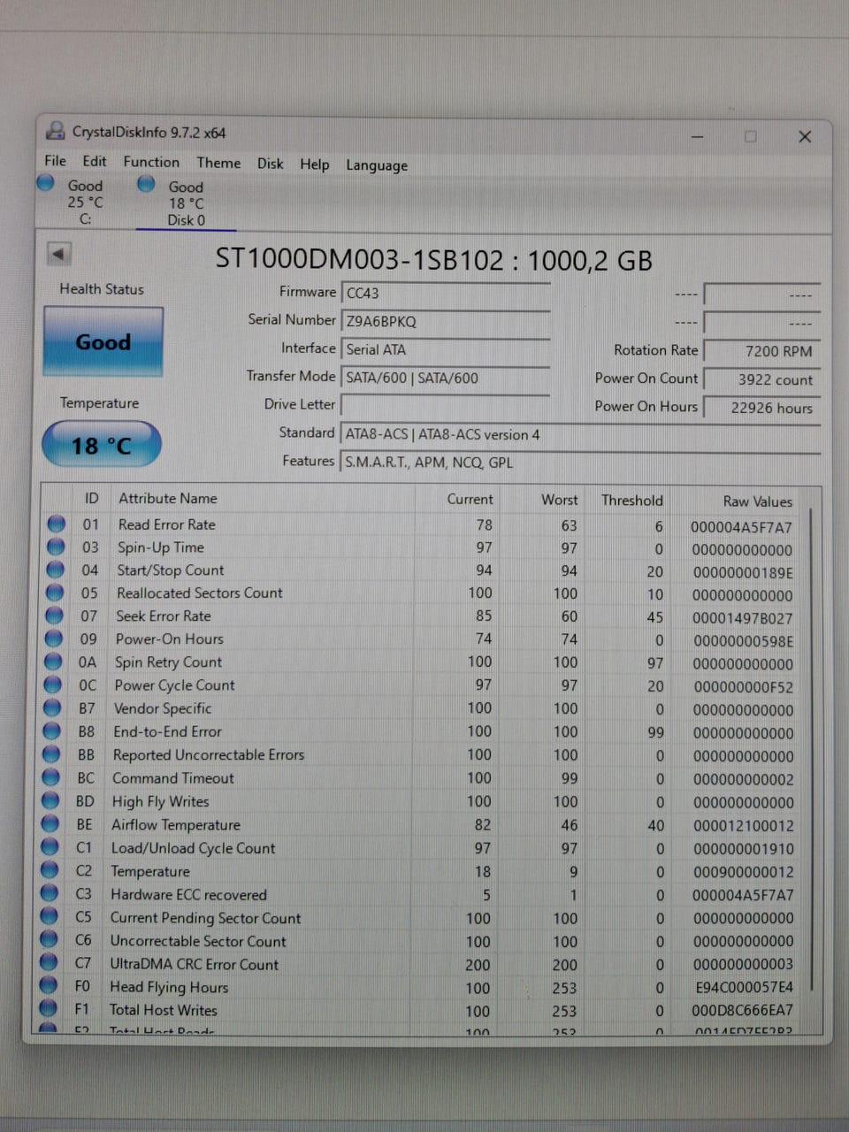Viewport: 849px width, 1132px height.
Task: Click status dot for Vendor Specific
Action: tap(52, 707)
